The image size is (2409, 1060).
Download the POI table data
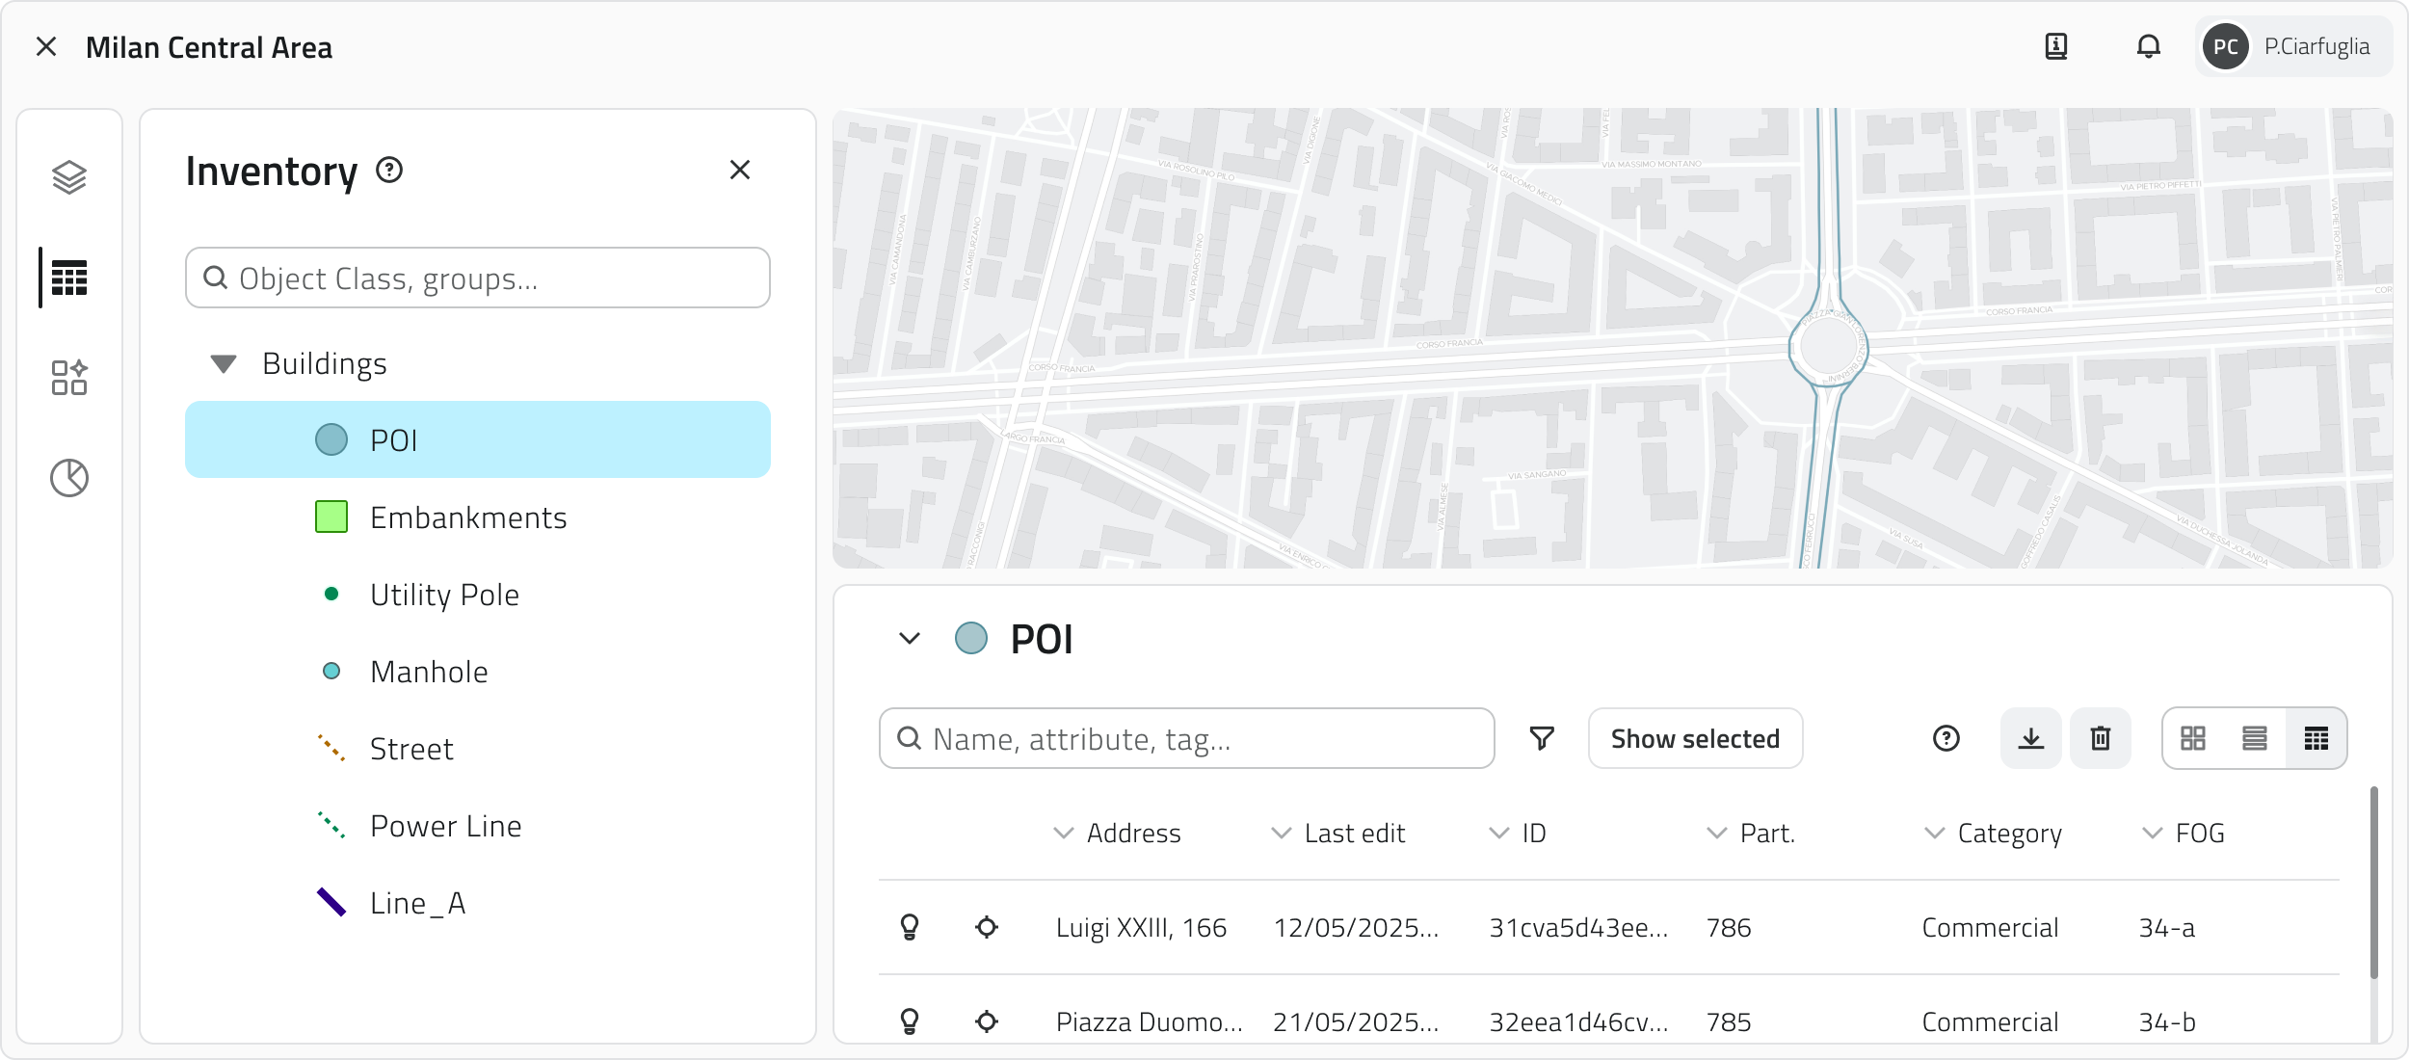2031,739
